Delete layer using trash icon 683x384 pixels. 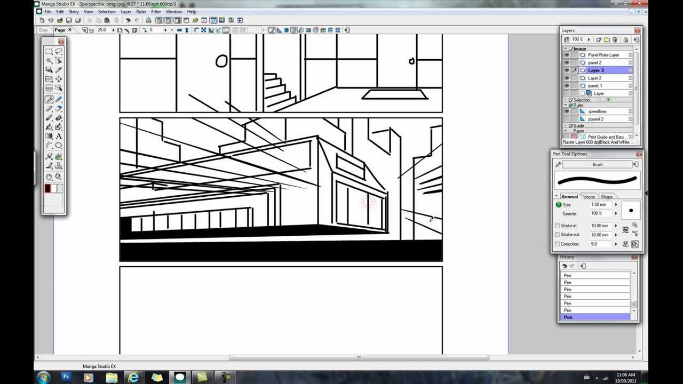pyautogui.click(x=615, y=39)
